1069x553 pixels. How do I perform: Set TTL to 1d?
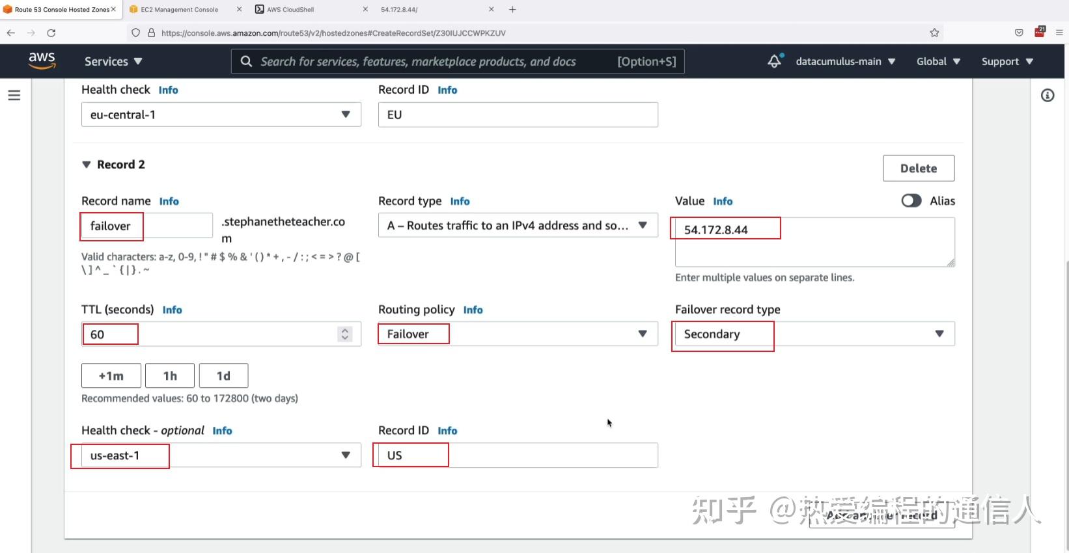tap(223, 375)
